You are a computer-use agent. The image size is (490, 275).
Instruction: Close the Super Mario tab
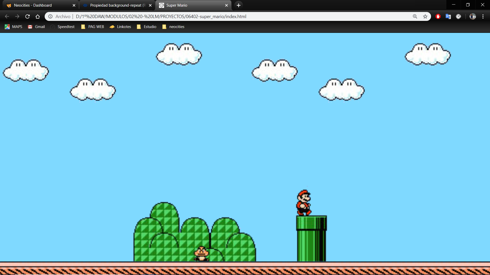pos(226,5)
